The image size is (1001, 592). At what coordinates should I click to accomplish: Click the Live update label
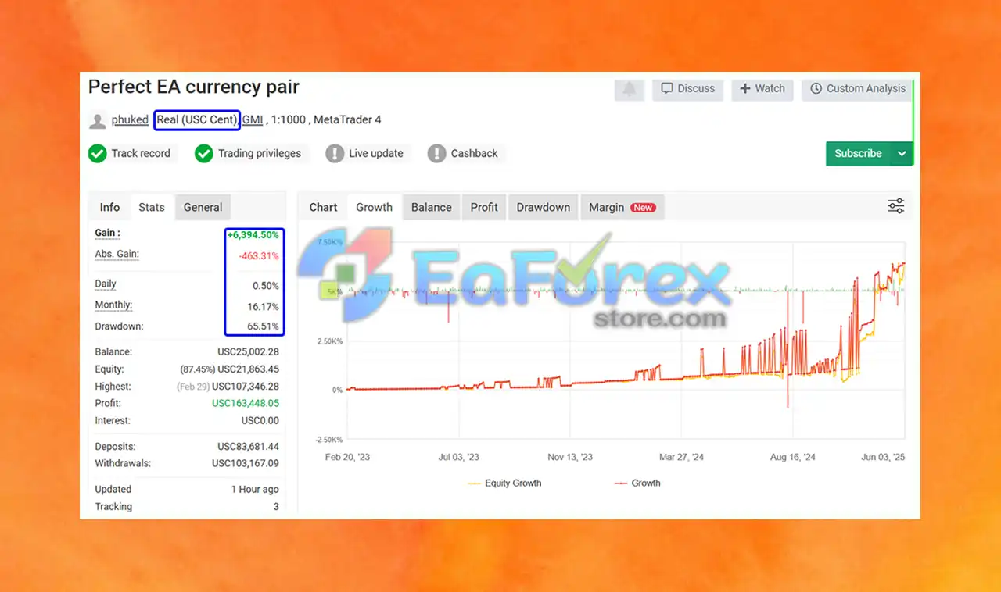pos(376,154)
